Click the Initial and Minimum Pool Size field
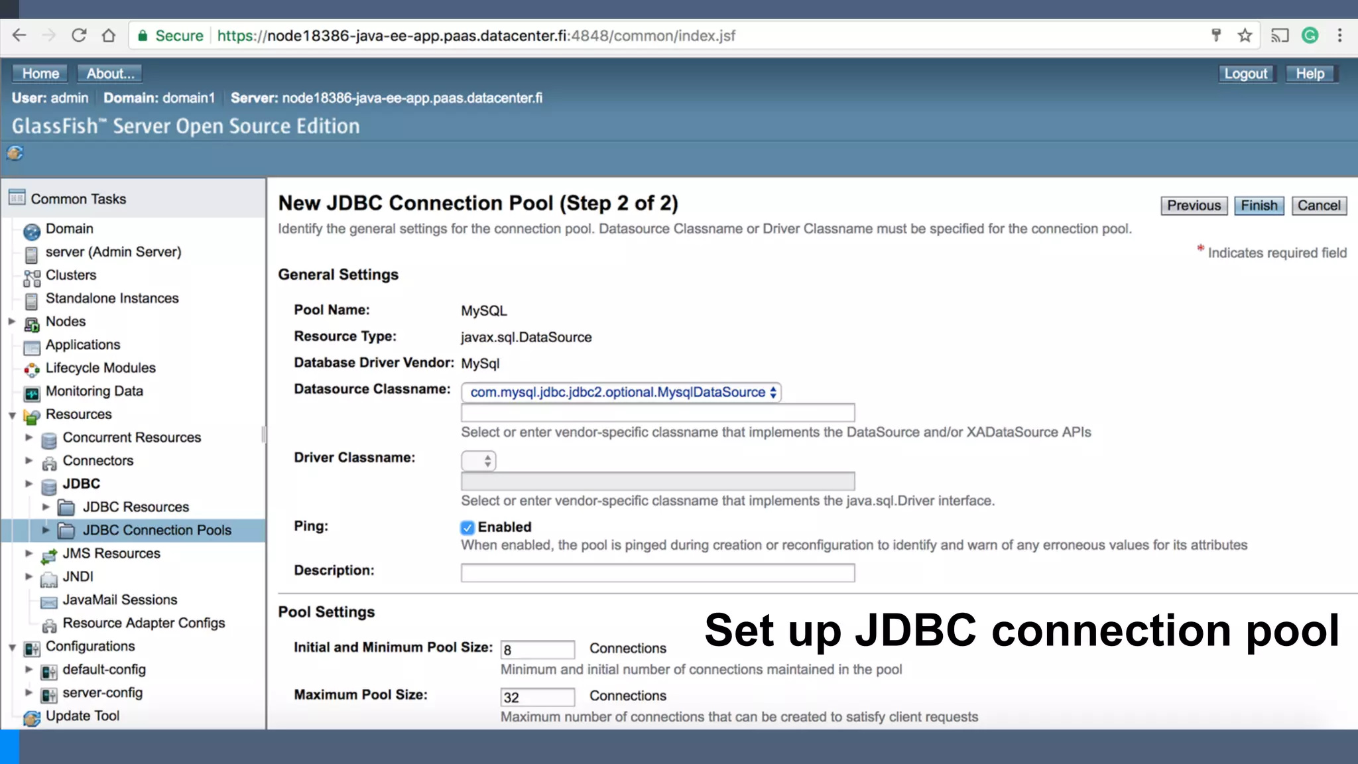The width and height of the screenshot is (1358, 764). [x=537, y=650]
